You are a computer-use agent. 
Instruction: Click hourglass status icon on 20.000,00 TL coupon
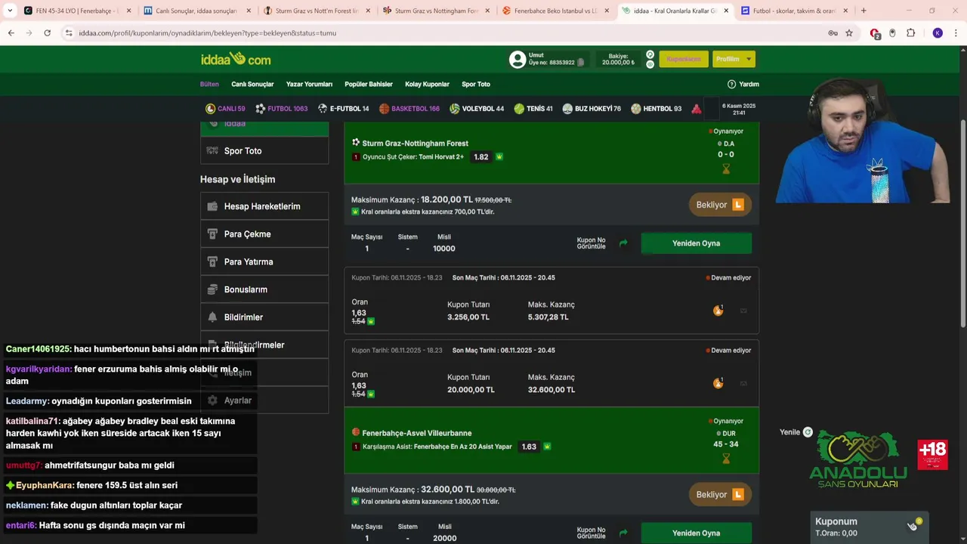pyautogui.click(x=718, y=382)
